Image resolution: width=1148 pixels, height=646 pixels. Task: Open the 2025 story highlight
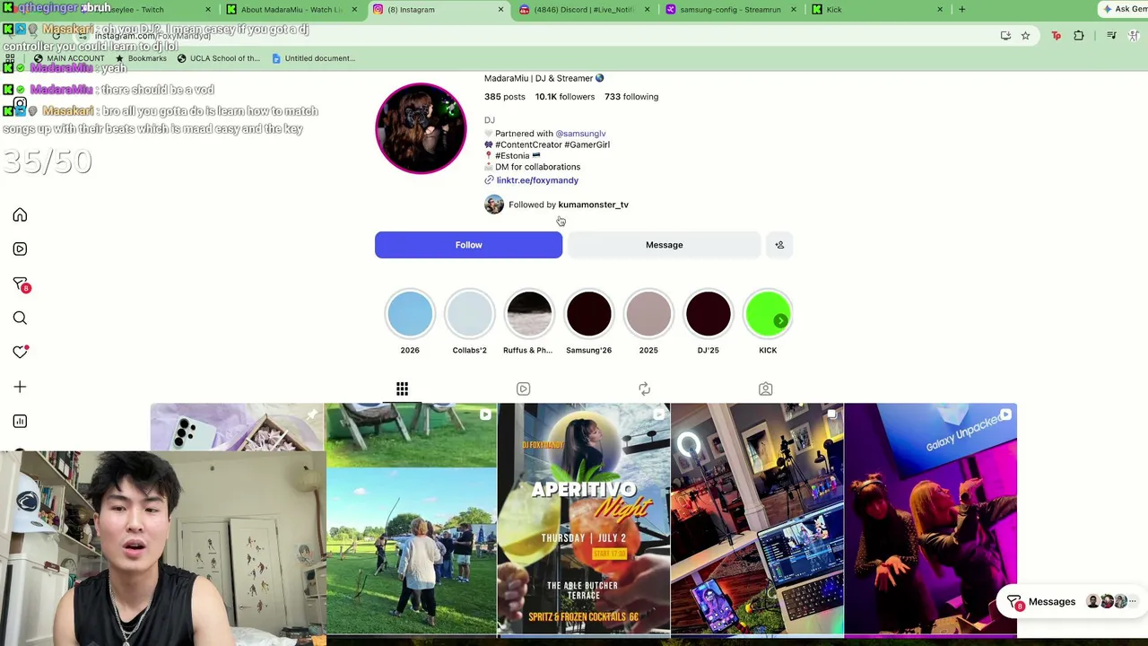[x=648, y=314]
